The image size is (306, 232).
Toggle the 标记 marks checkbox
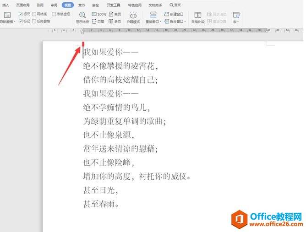[21, 21]
